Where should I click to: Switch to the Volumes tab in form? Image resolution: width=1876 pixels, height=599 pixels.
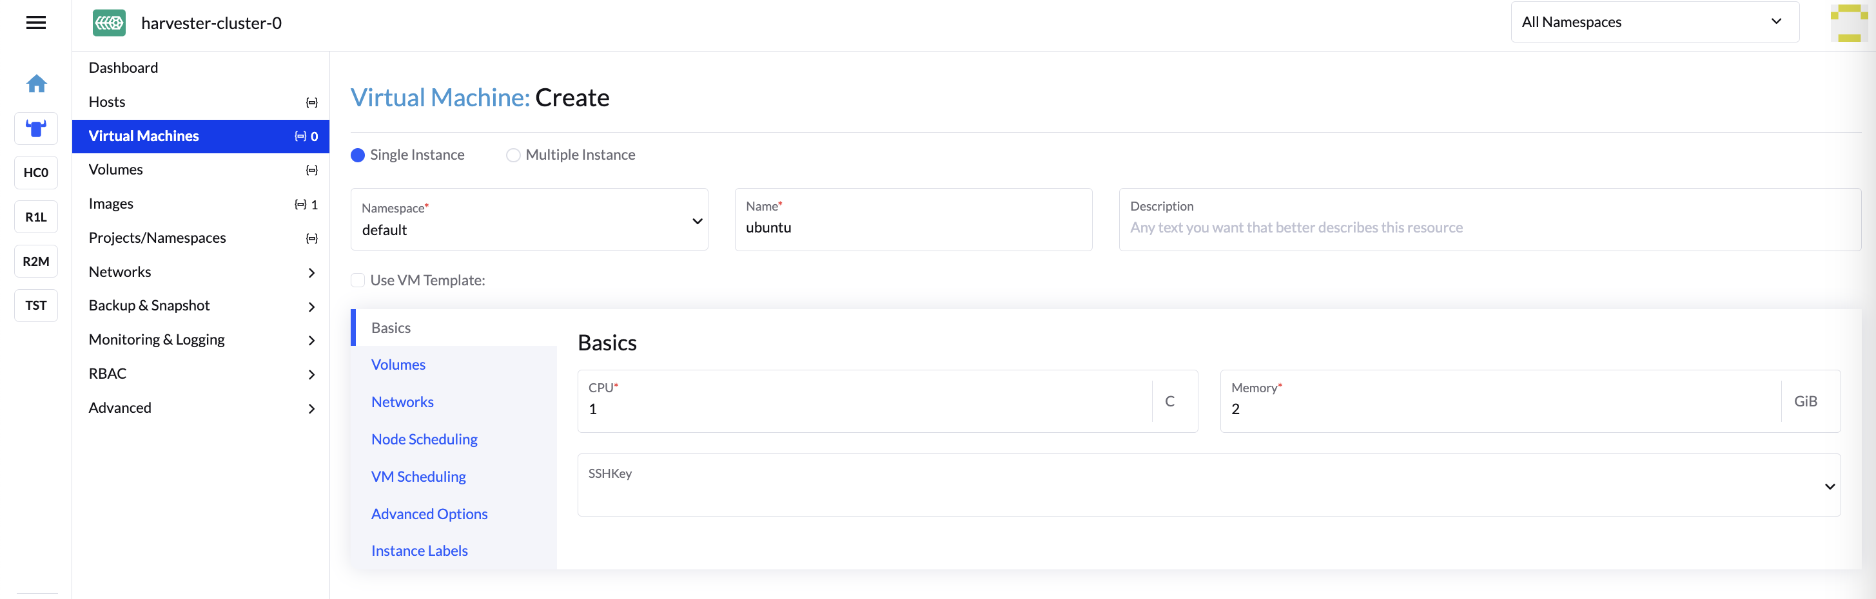[398, 365]
